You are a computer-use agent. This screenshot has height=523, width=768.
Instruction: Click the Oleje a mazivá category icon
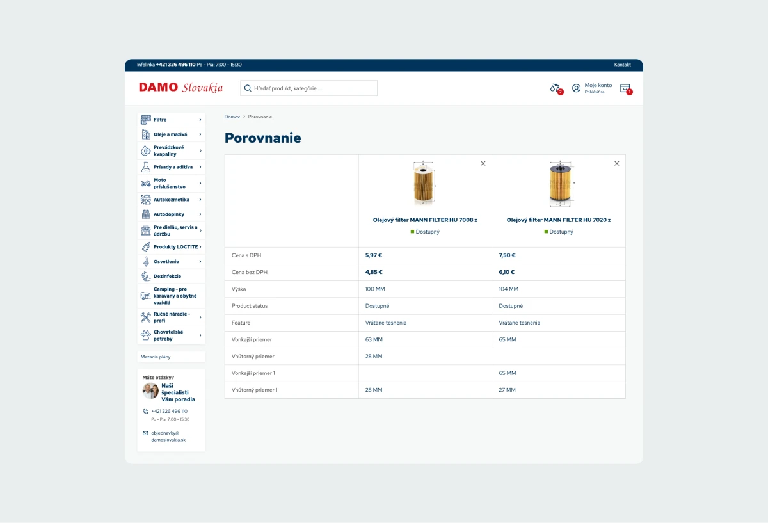coord(145,134)
